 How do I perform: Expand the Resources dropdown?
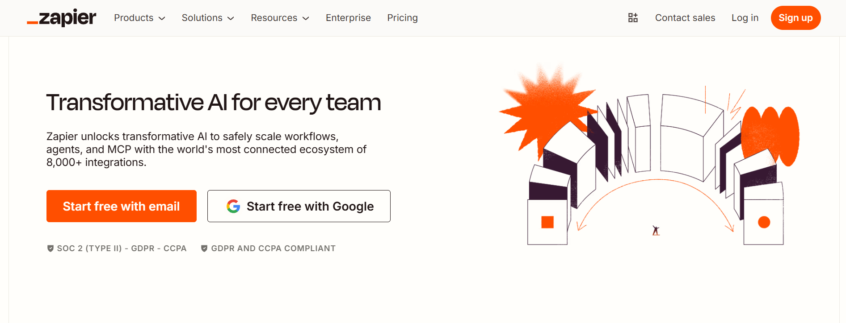(x=279, y=18)
